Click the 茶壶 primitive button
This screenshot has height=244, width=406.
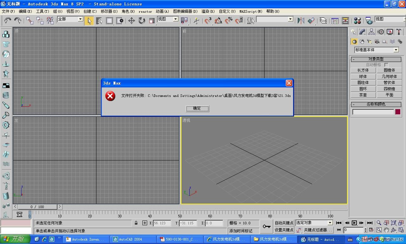point(363,95)
